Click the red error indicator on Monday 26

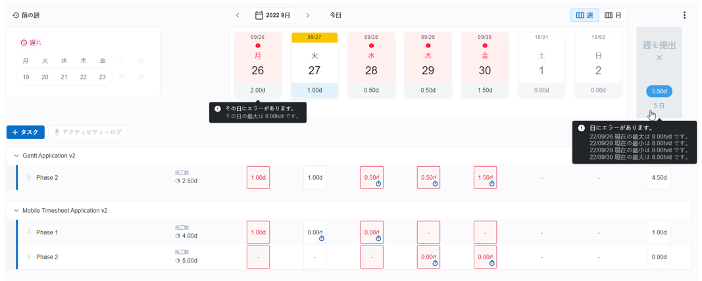[x=258, y=46]
